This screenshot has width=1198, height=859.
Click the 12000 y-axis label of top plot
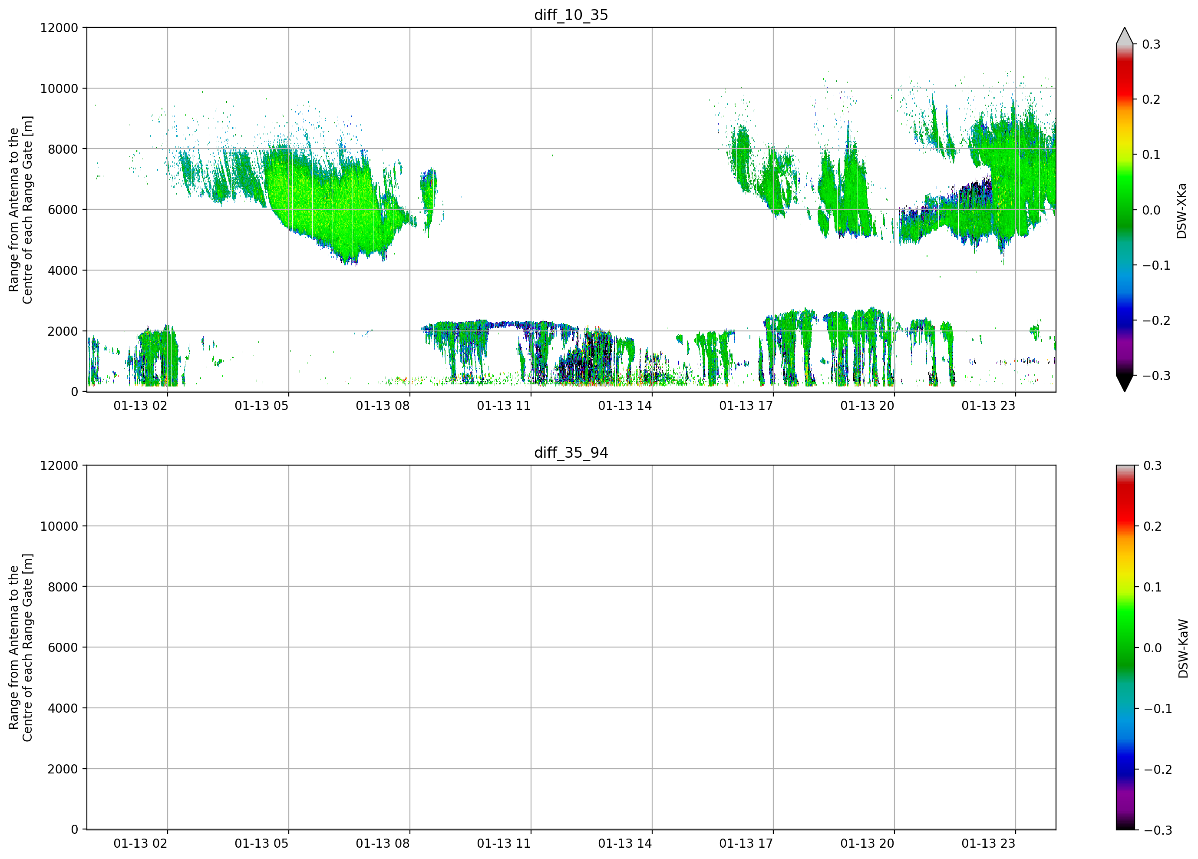click(59, 27)
